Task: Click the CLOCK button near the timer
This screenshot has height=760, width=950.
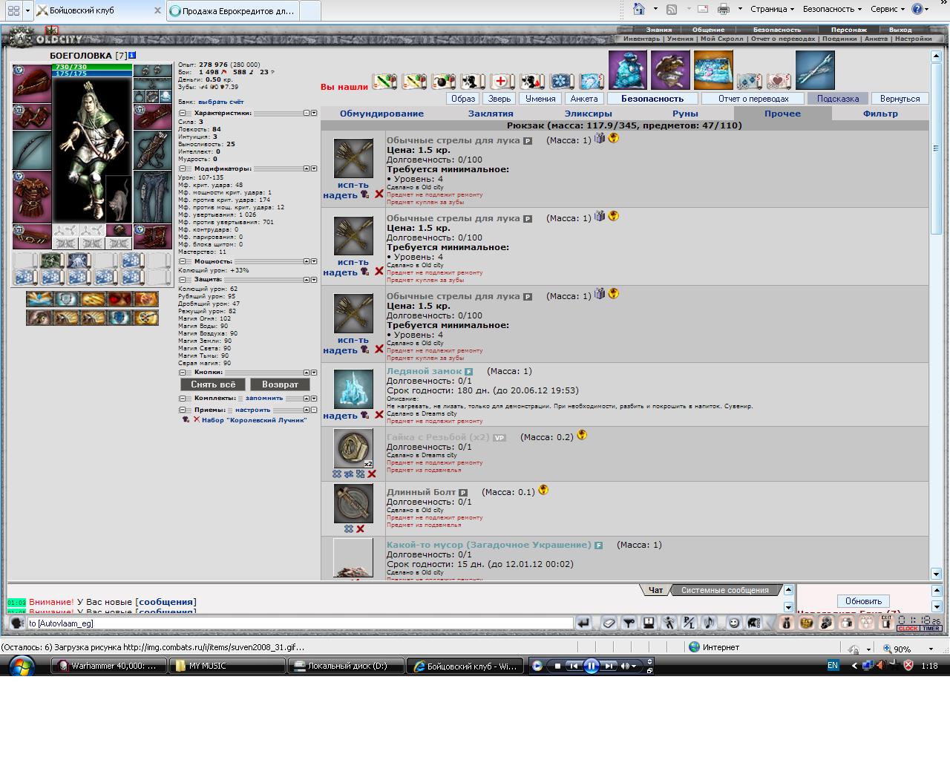Action: [x=908, y=629]
